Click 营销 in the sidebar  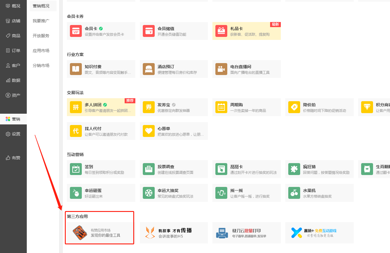(13, 119)
